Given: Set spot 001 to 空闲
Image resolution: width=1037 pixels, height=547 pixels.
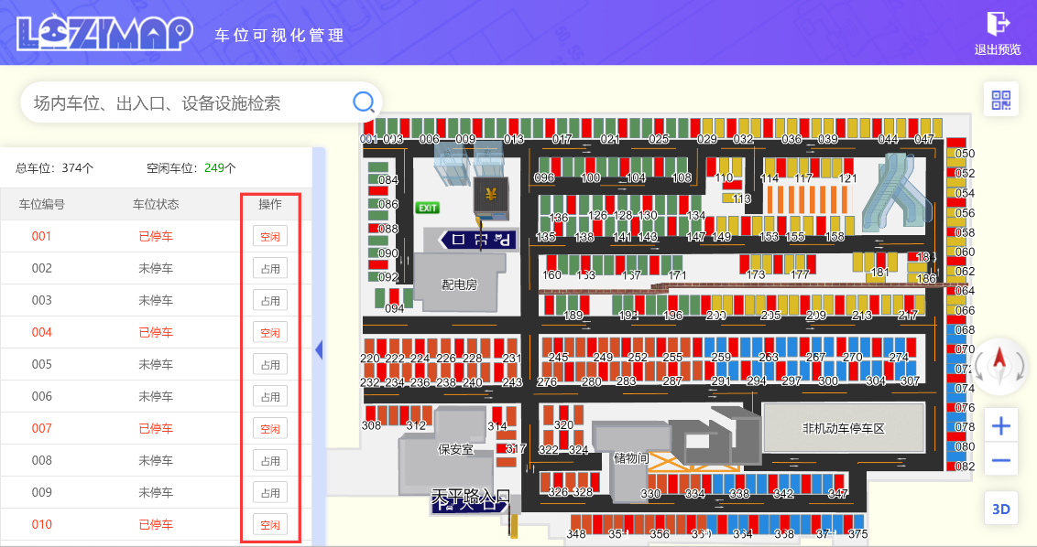Looking at the screenshot, I should (x=270, y=237).
